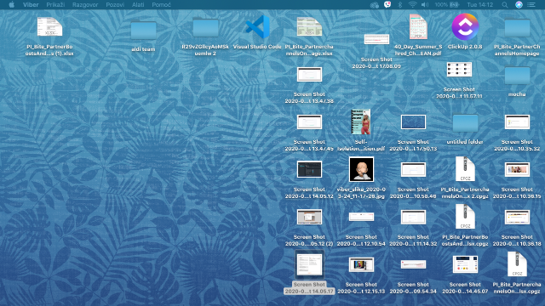Open the volume control in menu bar
The width and height of the screenshot is (545, 306).
click(x=425, y=4)
